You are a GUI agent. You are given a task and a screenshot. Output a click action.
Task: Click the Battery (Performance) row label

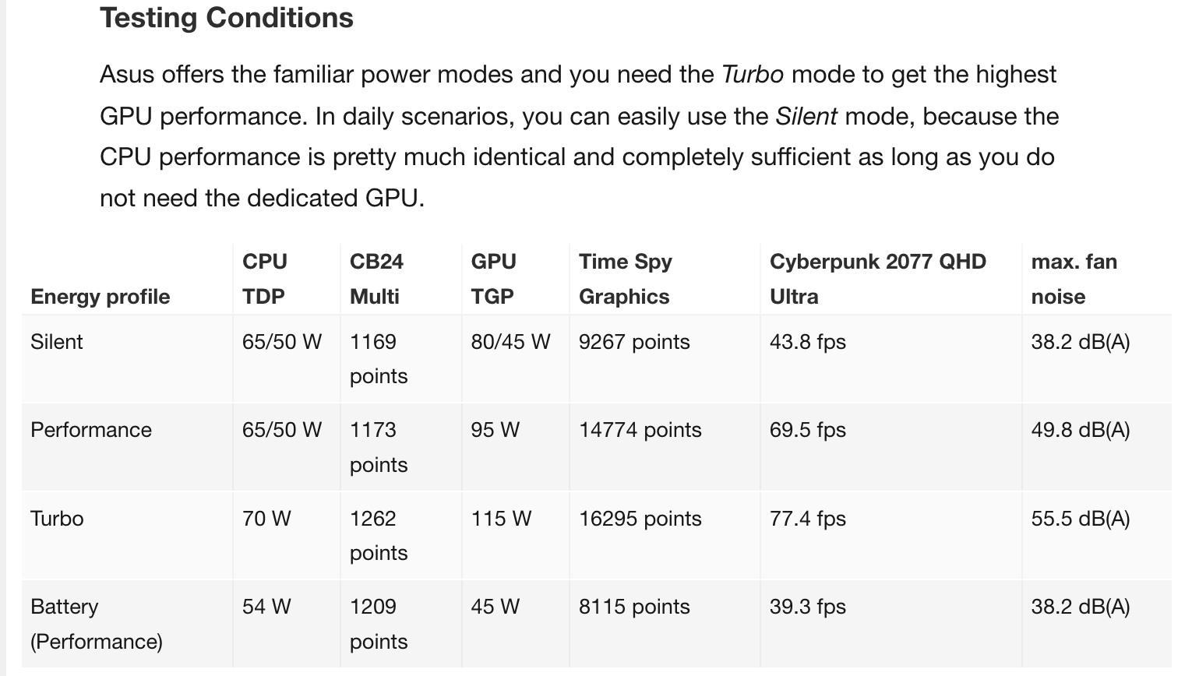tap(97, 624)
